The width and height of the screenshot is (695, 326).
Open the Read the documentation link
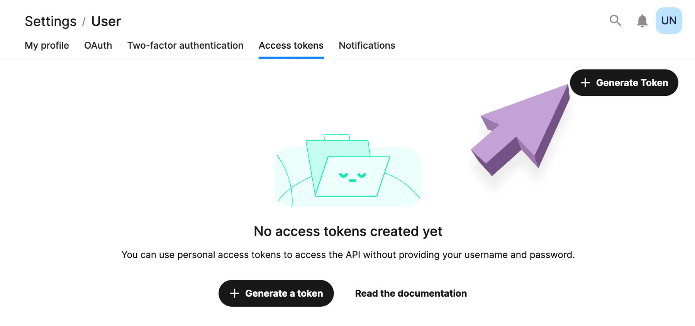[411, 294]
